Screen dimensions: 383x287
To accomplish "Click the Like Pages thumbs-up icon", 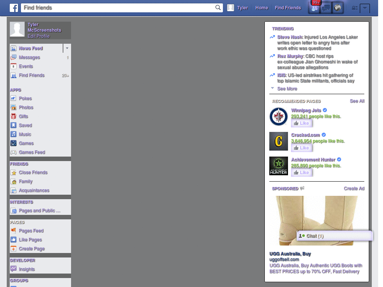I will click(13, 240).
